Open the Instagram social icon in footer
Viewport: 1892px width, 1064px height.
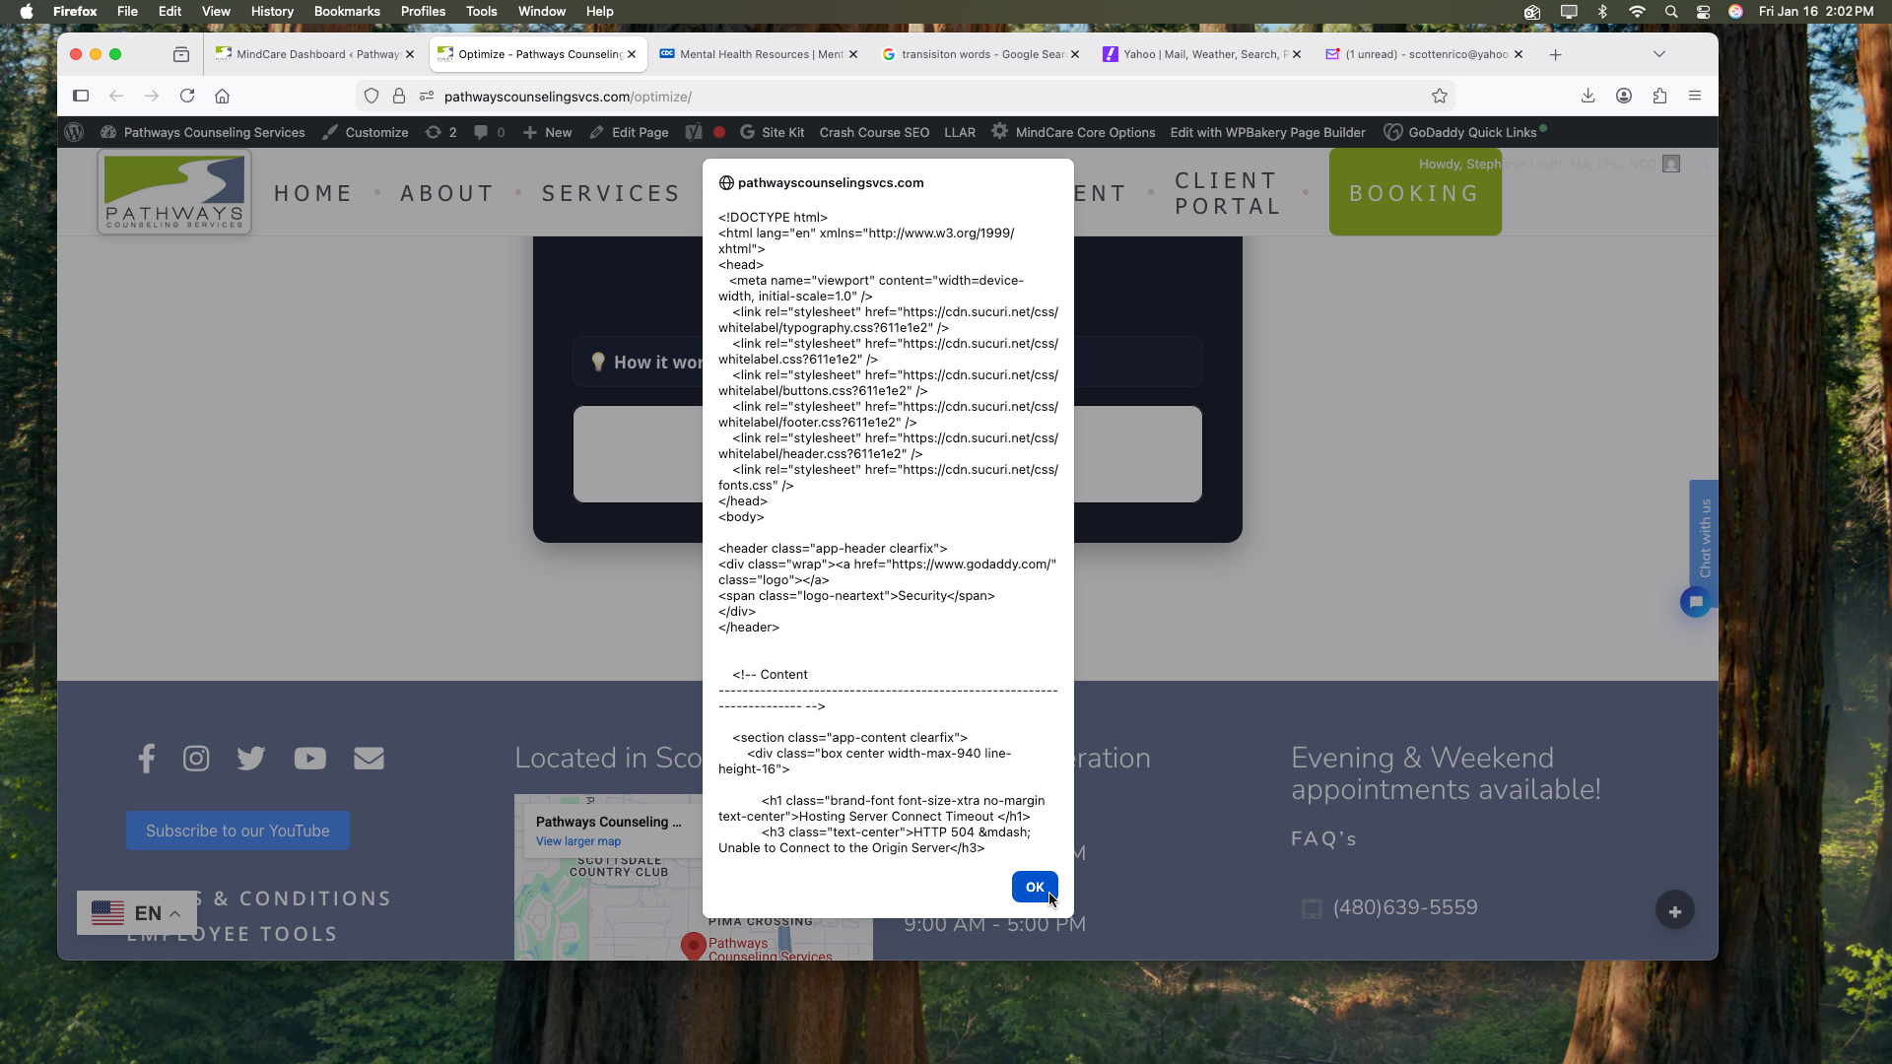pos(196,758)
